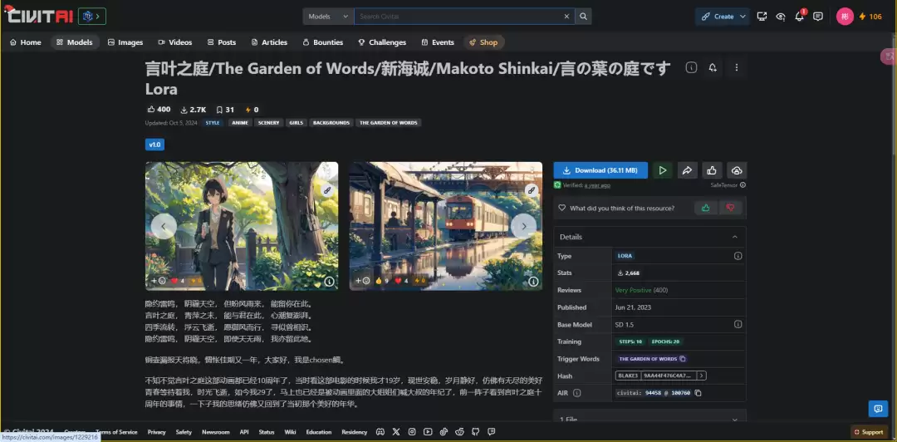Open the info icon in Type row
Screen dimensions: 897x442
tap(738, 256)
